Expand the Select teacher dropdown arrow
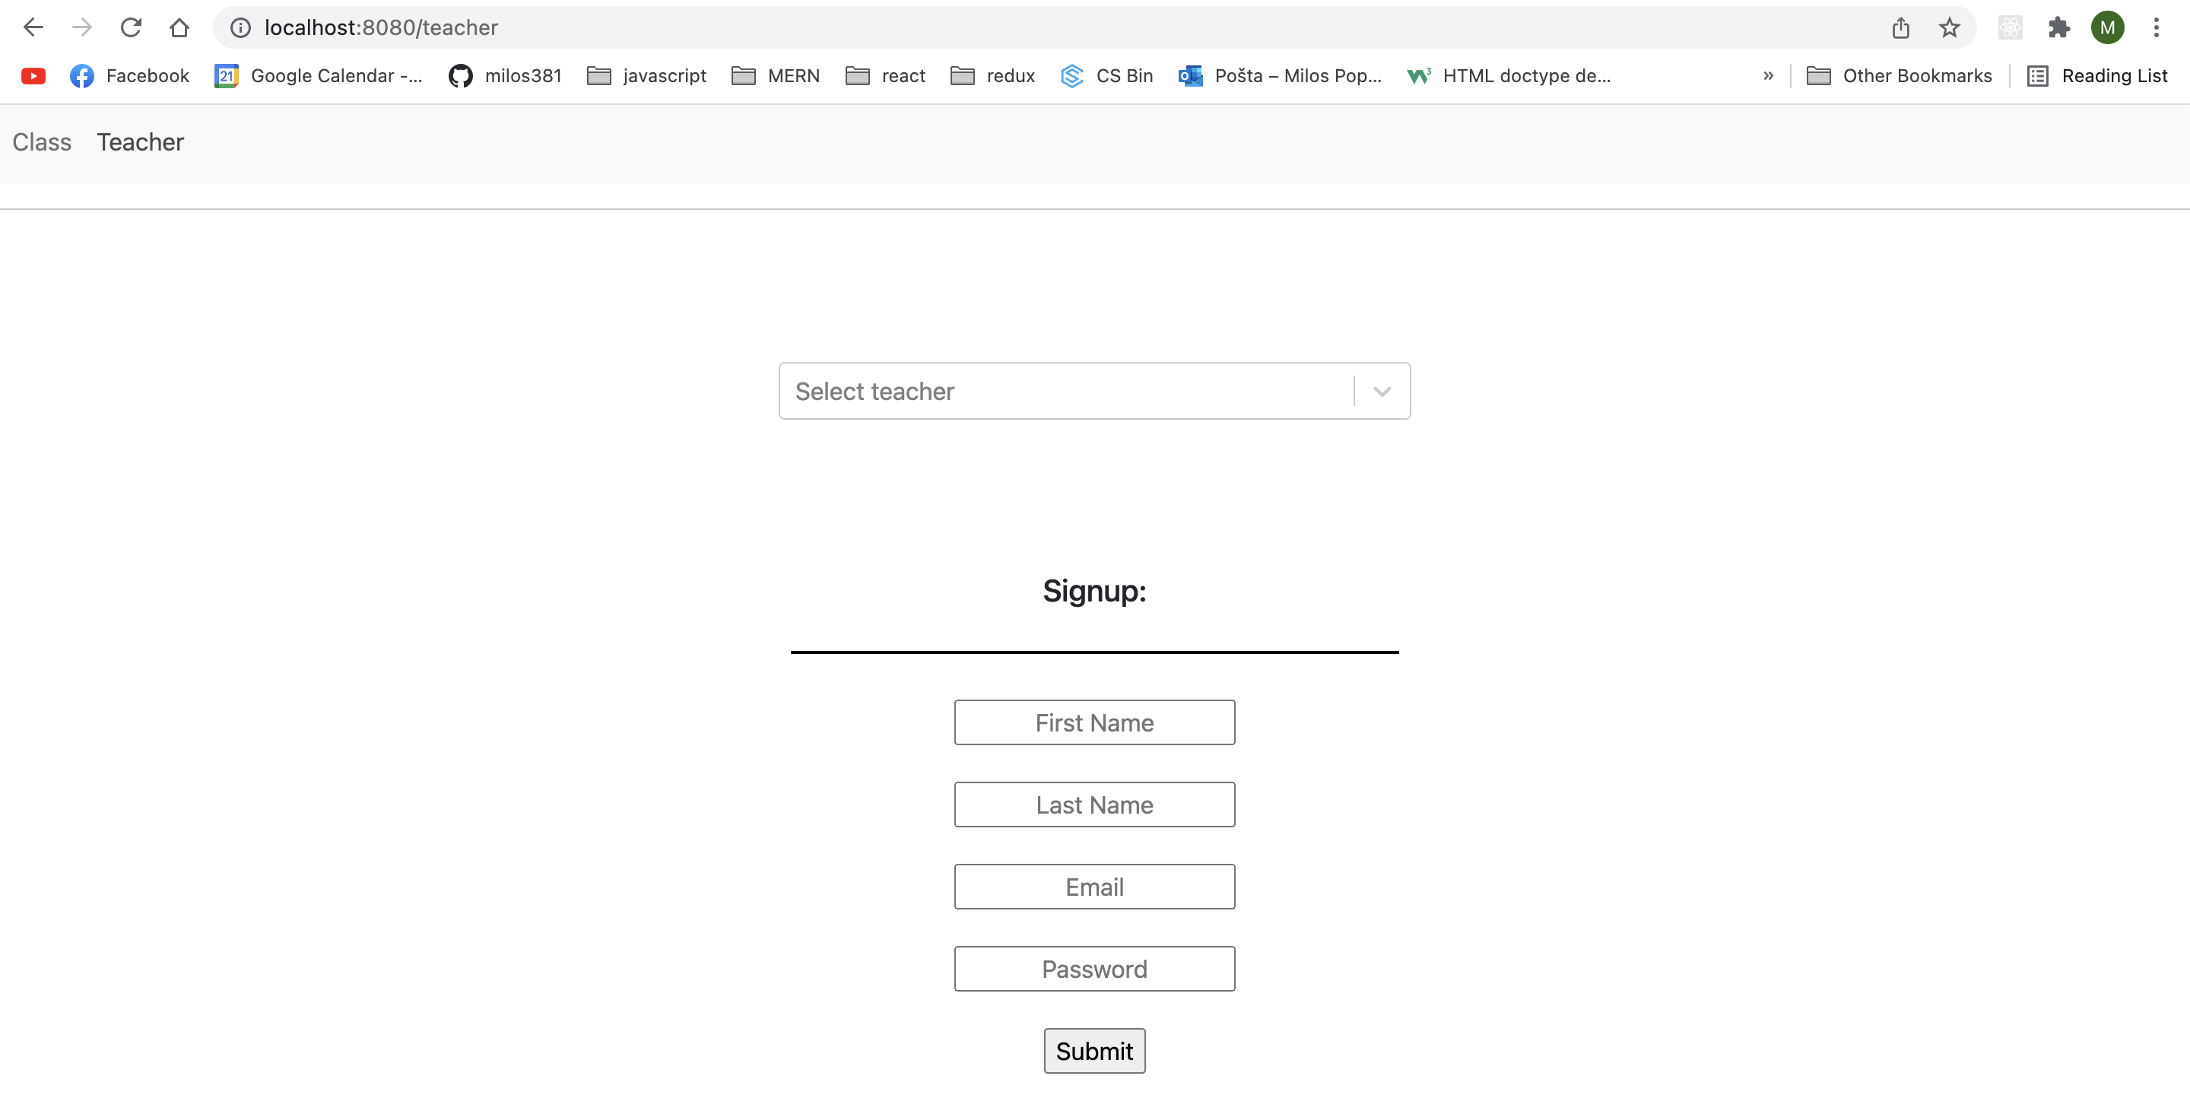2190x1095 pixels. click(1382, 391)
